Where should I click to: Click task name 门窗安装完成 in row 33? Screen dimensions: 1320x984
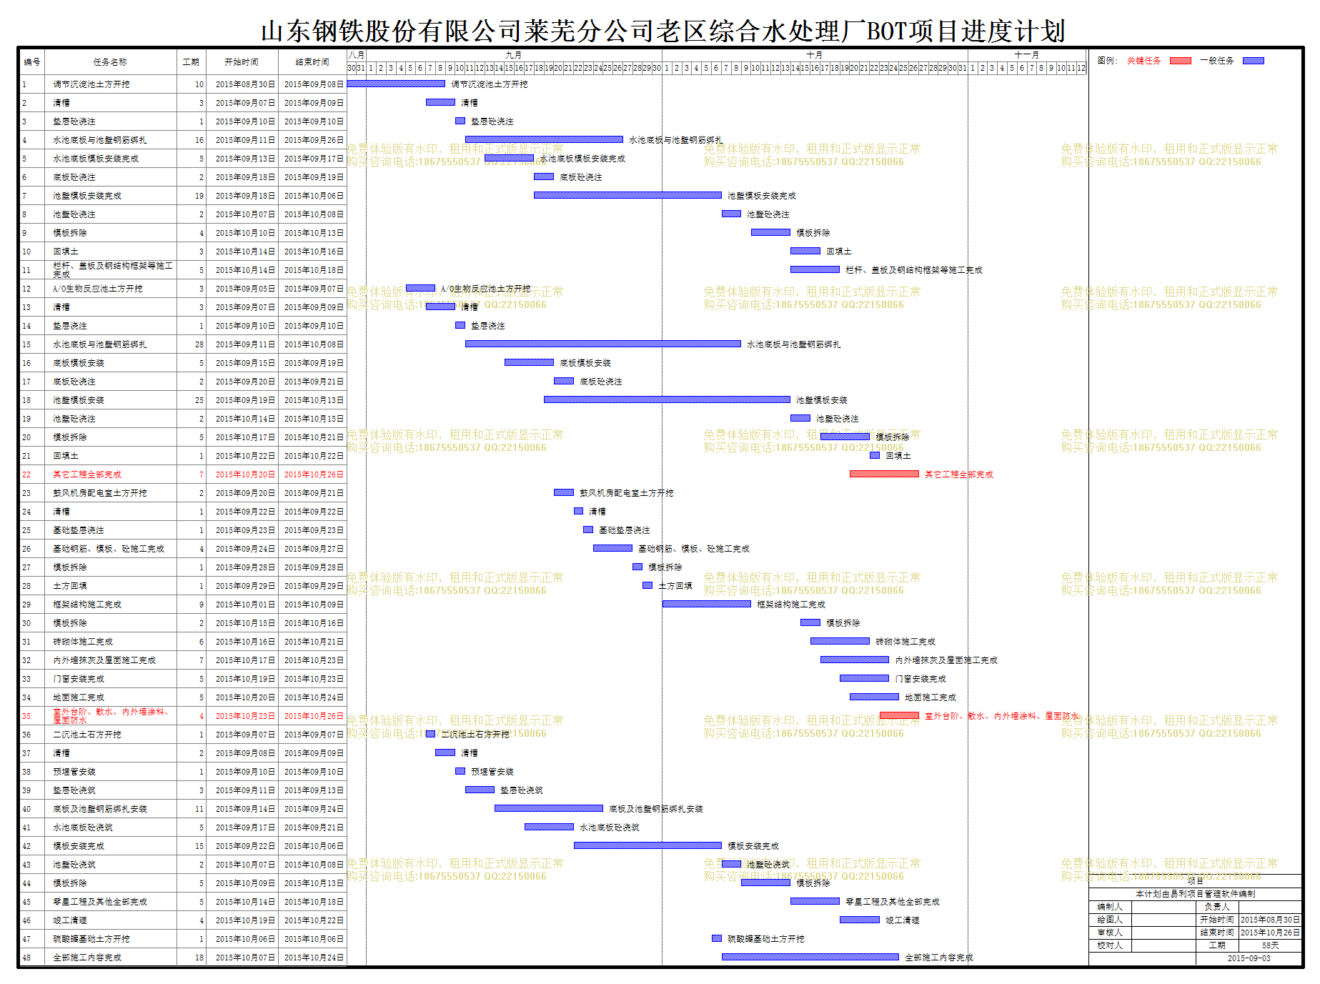(x=79, y=679)
